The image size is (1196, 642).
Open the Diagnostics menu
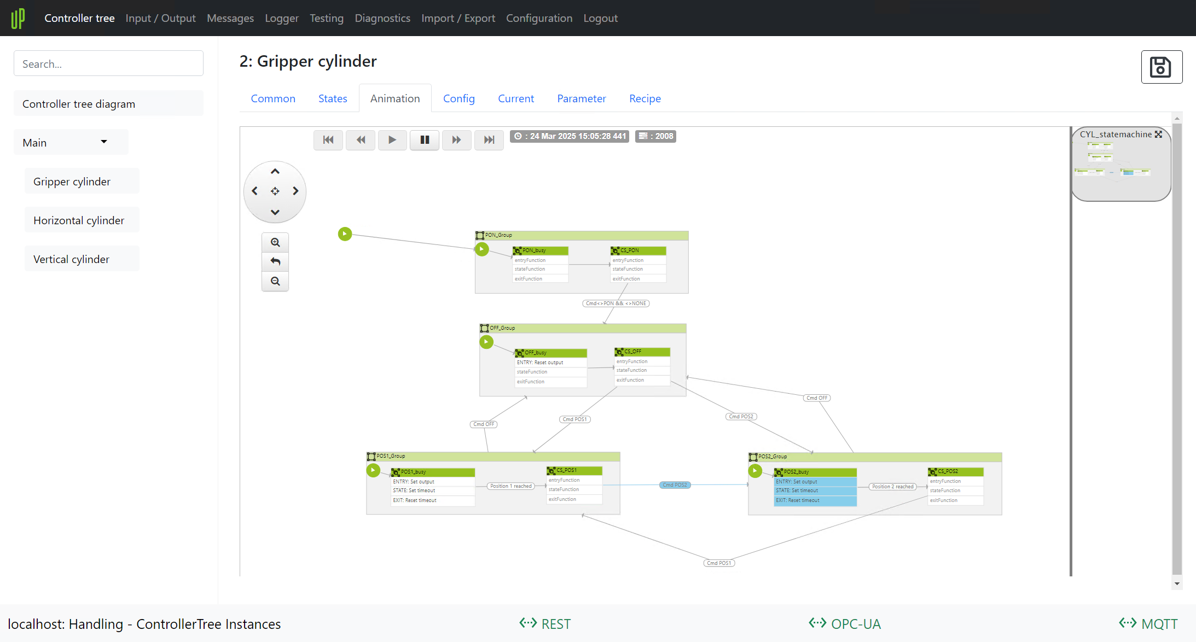(x=382, y=18)
